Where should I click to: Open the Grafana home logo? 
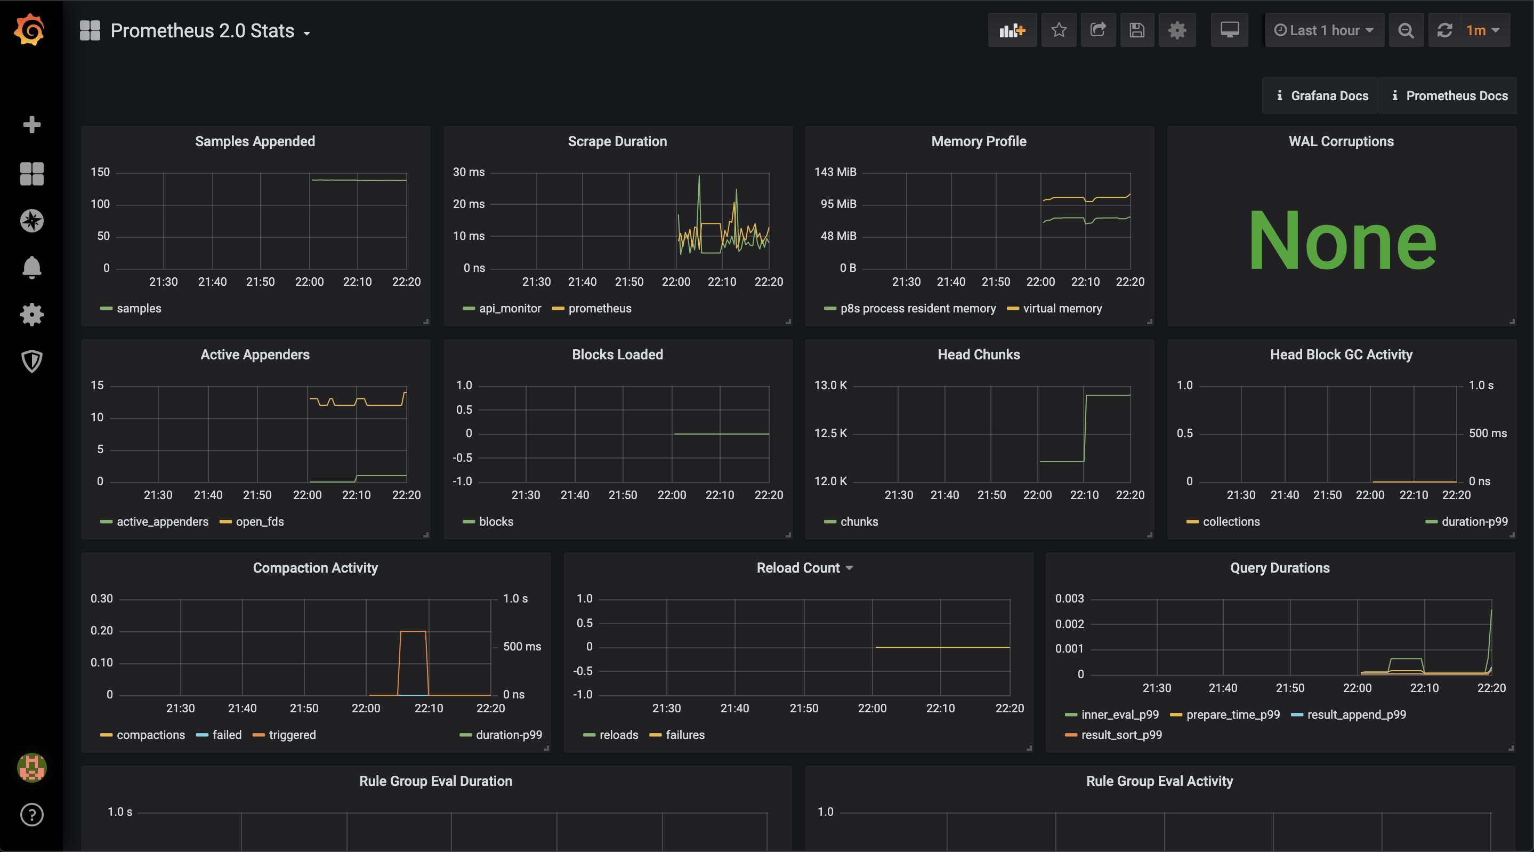pyautogui.click(x=30, y=30)
